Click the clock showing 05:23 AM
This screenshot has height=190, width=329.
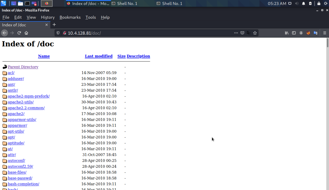[x=277, y=4]
